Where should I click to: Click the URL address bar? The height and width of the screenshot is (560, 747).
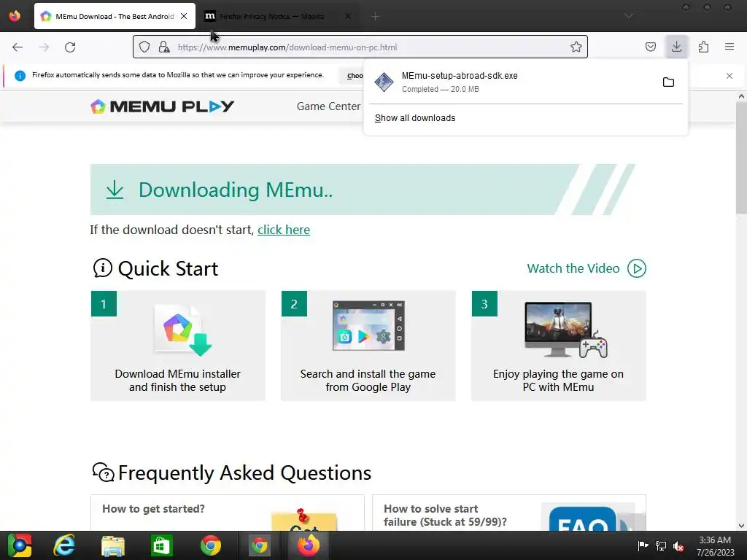[360, 47]
